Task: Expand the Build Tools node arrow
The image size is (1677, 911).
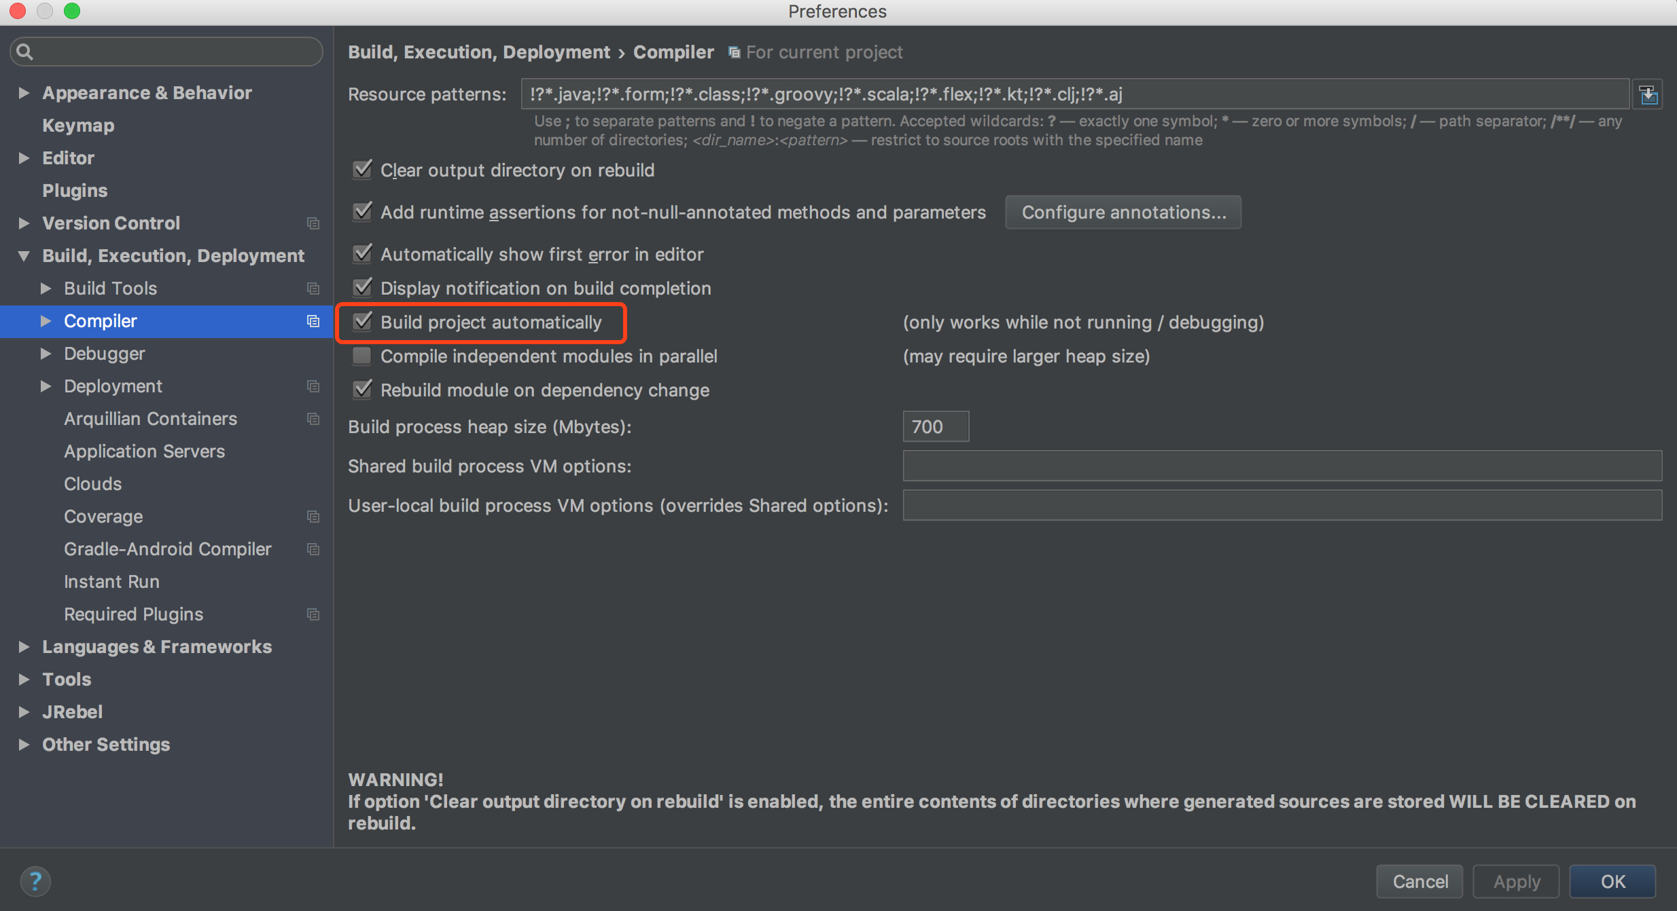Action: (46, 288)
